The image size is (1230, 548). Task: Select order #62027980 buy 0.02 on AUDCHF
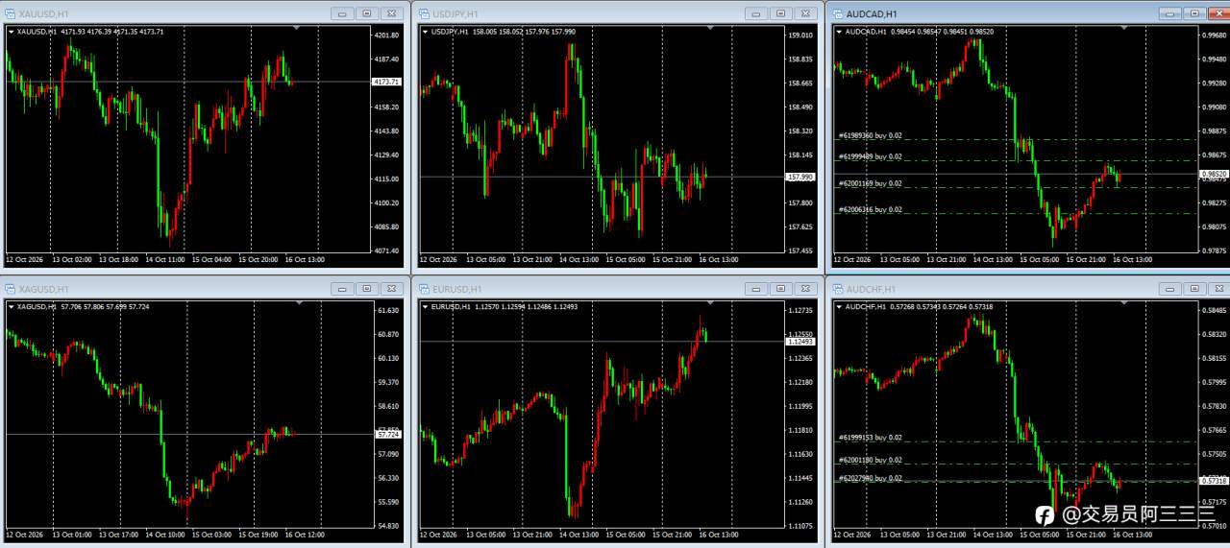click(870, 478)
